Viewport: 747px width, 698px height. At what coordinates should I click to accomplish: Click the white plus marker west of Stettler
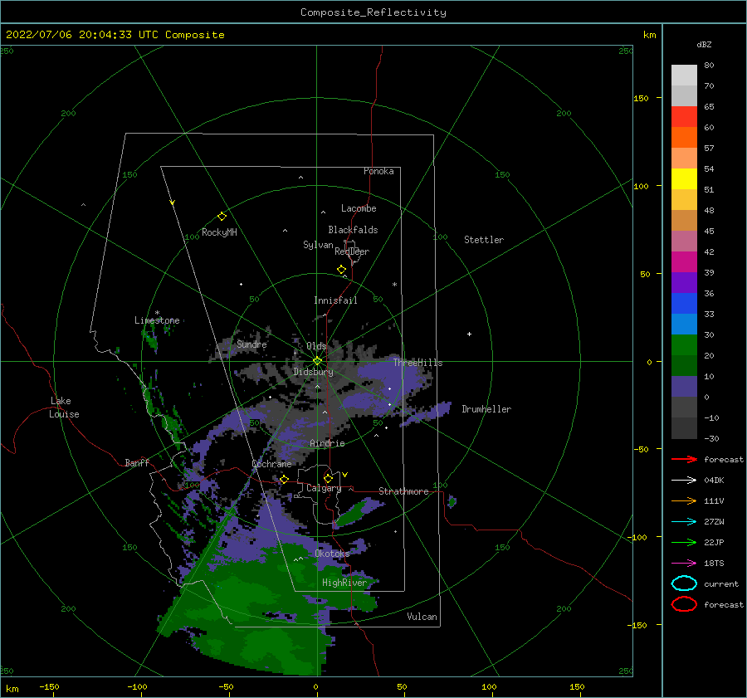coord(469,334)
